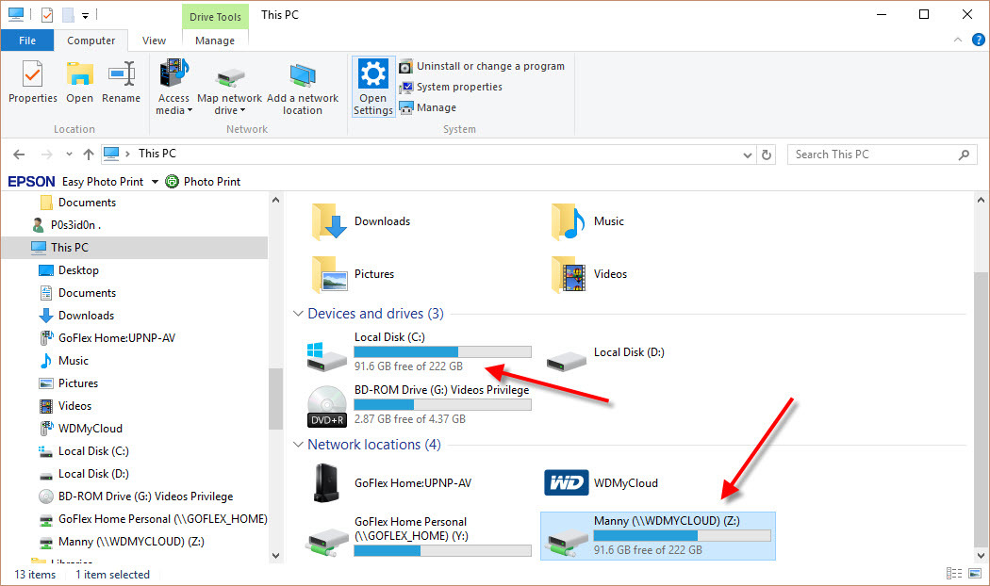The height and width of the screenshot is (586, 990).
Task: Click the Photo Print button
Action: pos(203,182)
